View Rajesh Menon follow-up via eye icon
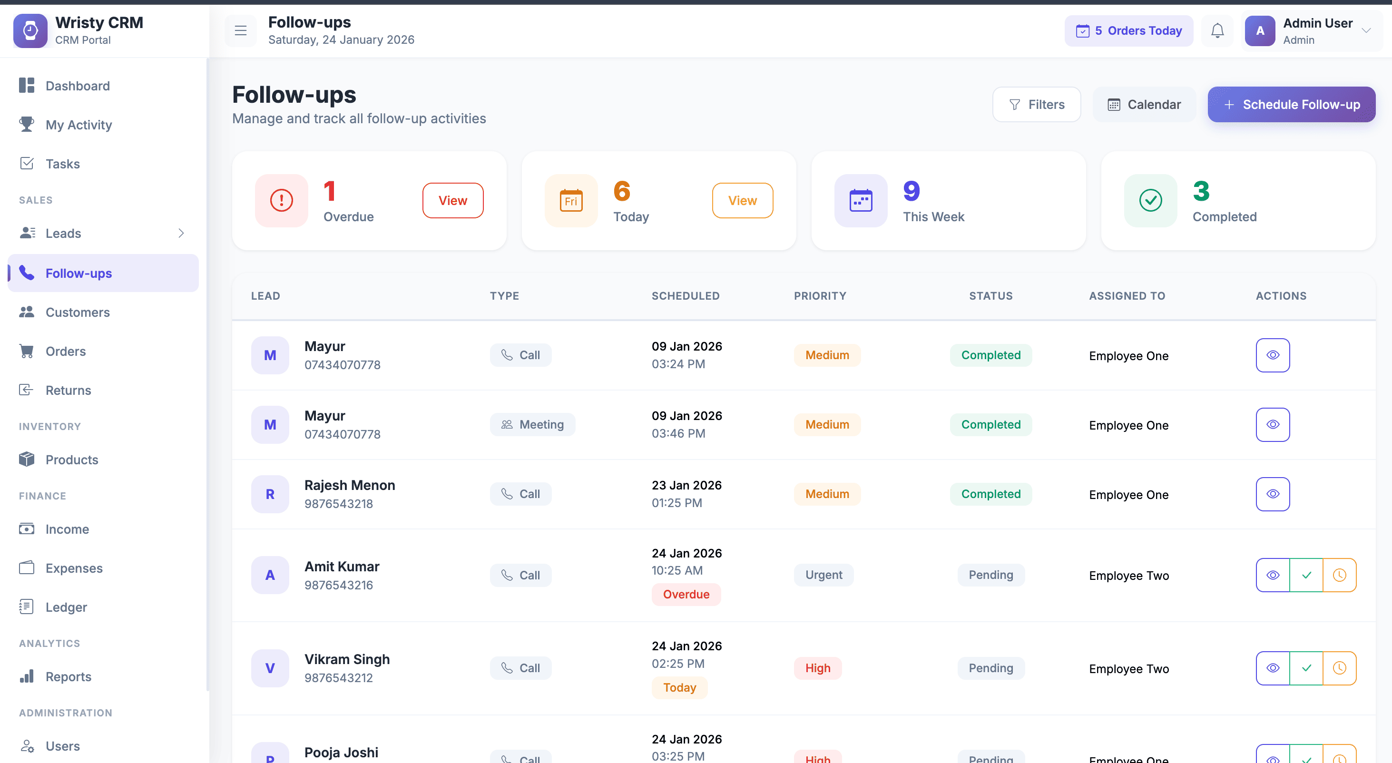Screen dimensions: 1392x763 point(1273,494)
